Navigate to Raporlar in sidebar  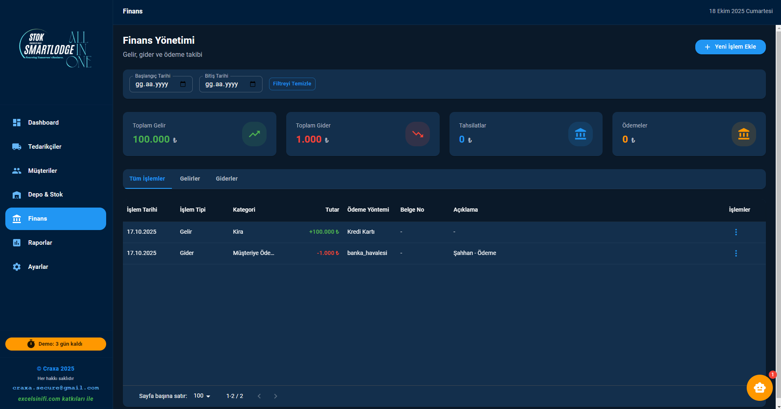40,243
